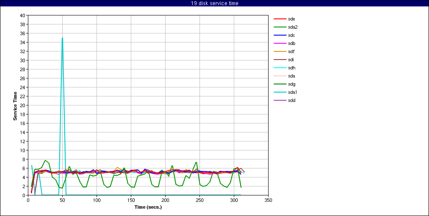
Task: Click the 'Time (secs.)' x-axis title
Action: (148, 207)
